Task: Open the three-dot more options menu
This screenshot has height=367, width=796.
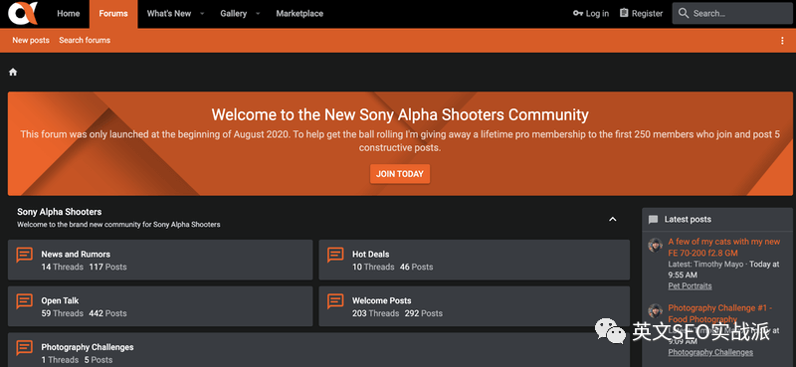Action: click(782, 41)
